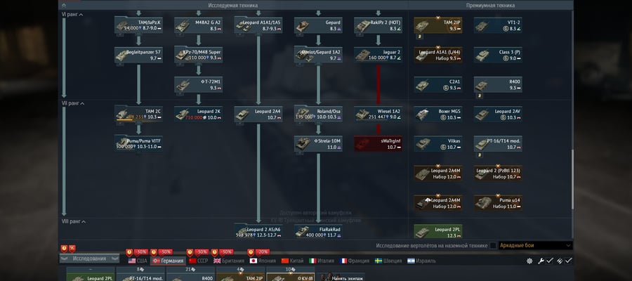Click the -30% discount badge above СССР

pyautogui.click(x=202, y=252)
